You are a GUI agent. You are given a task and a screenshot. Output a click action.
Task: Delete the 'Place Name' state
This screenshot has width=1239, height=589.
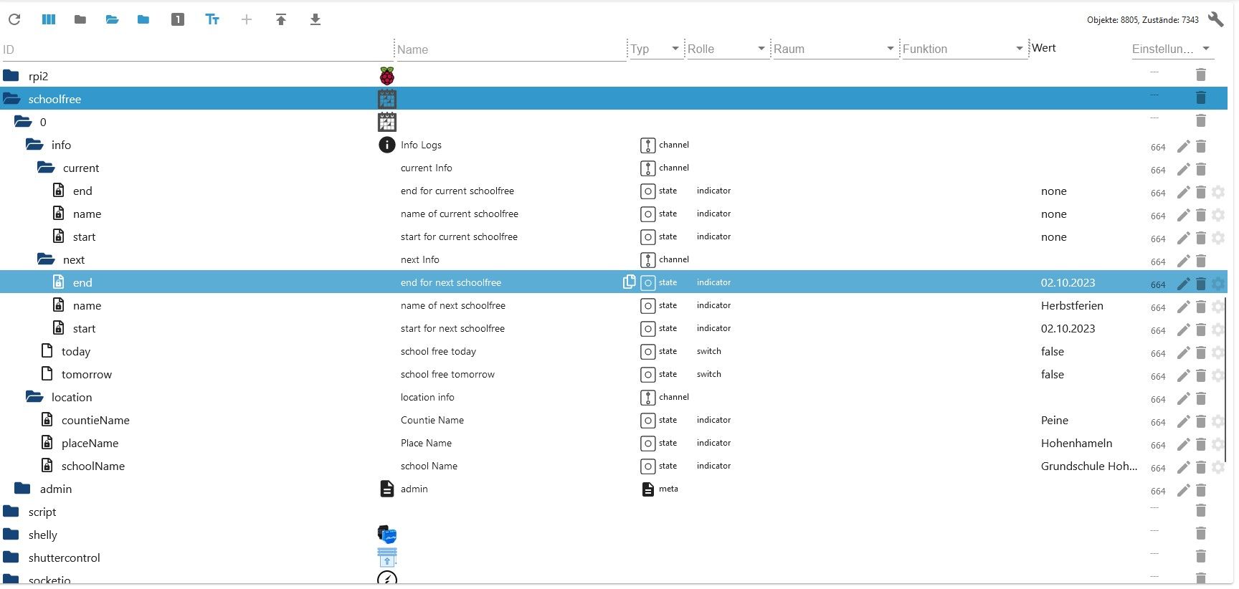pyautogui.click(x=1201, y=444)
